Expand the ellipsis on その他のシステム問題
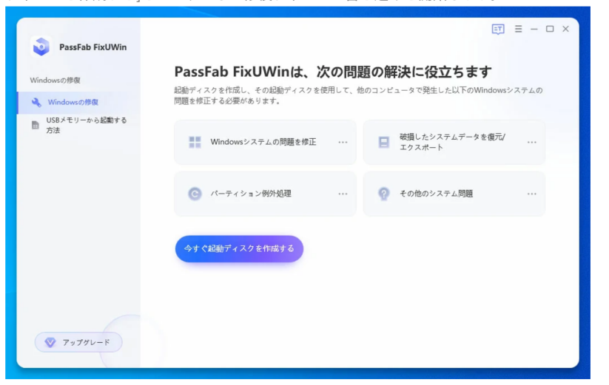 pos(532,194)
